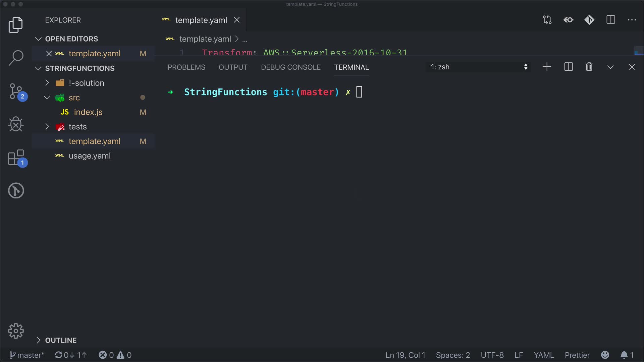Toggle file blame eye icon in toolbar
644x362 pixels.
(568, 20)
